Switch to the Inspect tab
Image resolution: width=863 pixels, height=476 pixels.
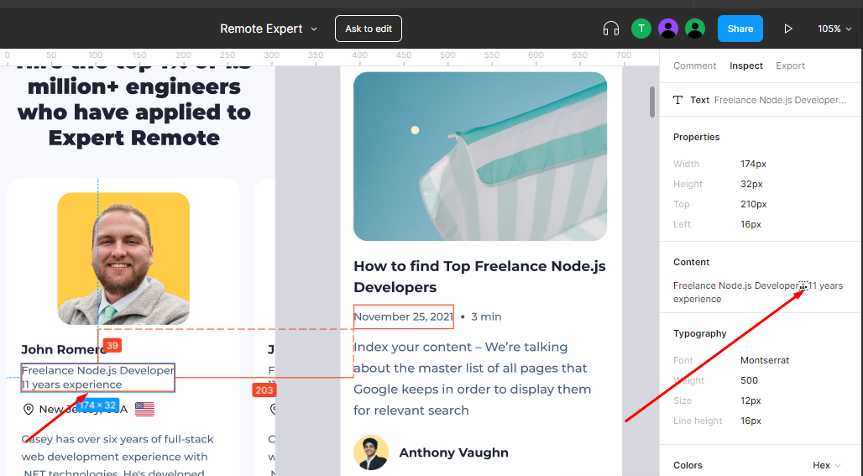pos(745,65)
